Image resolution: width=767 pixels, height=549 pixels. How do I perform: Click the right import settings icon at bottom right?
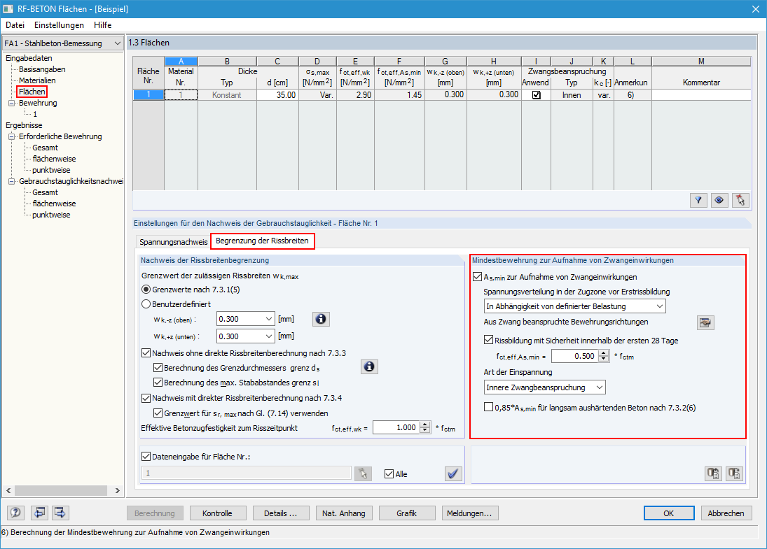pos(734,473)
